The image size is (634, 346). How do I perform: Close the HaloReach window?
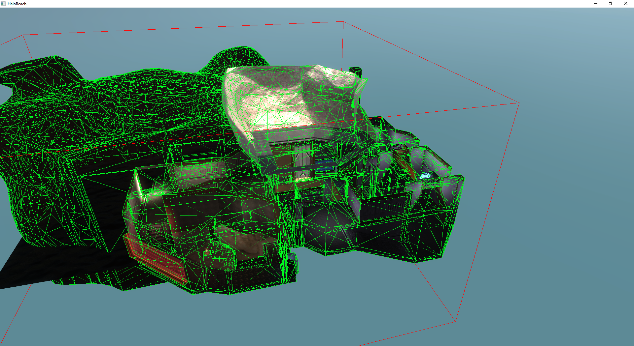[x=626, y=4]
